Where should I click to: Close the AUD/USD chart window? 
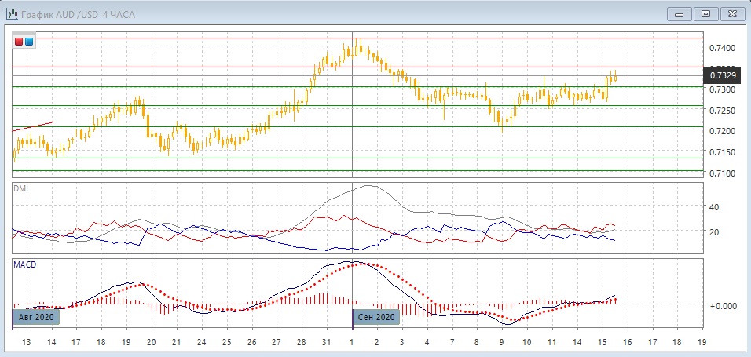click(x=731, y=13)
